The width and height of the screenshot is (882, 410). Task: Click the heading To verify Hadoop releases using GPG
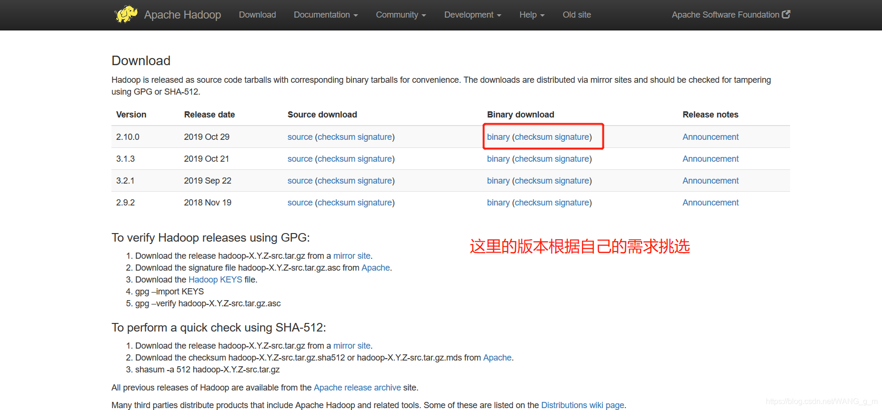pyautogui.click(x=210, y=238)
